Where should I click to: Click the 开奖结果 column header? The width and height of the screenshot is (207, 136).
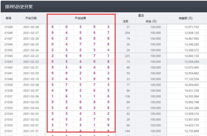click(x=80, y=18)
